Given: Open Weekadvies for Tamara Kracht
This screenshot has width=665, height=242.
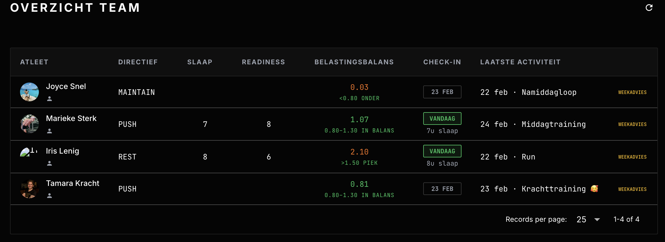Looking at the screenshot, I should tap(632, 189).
